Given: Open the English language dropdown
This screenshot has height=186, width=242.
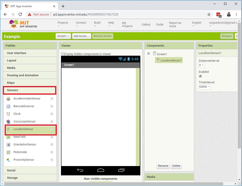Looking at the screenshot, I should click(197, 24).
